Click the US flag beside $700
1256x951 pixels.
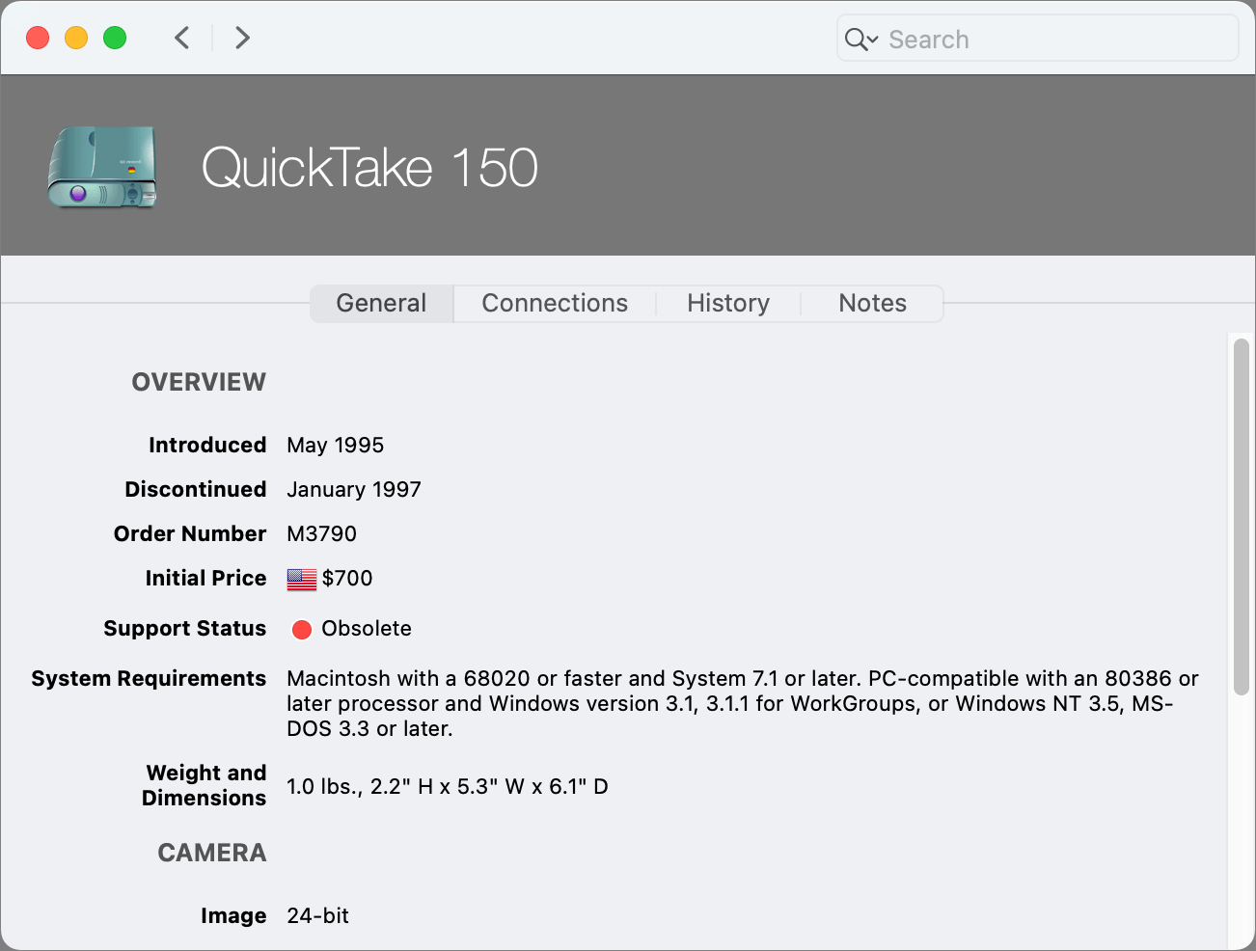pyautogui.click(x=302, y=579)
